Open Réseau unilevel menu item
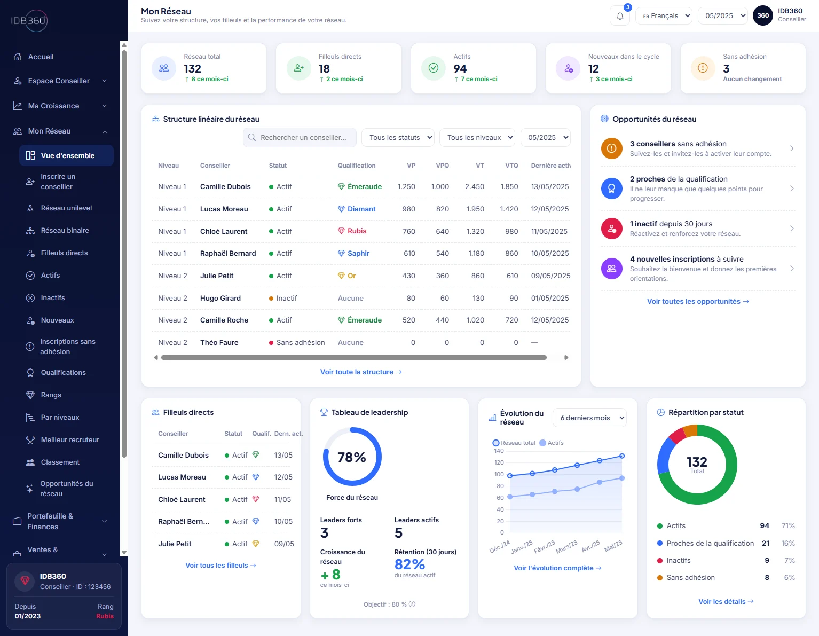The height and width of the screenshot is (636, 819). point(67,208)
